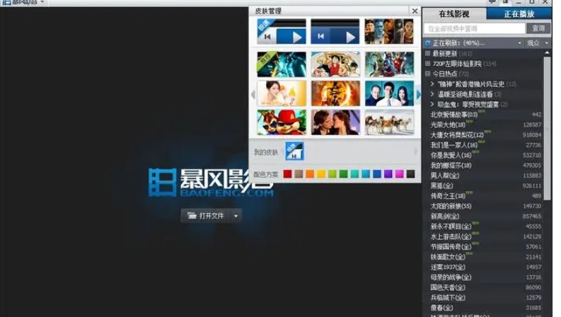
Task: Apply the black color scheme swatch
Action: click(x=411, y=174)
